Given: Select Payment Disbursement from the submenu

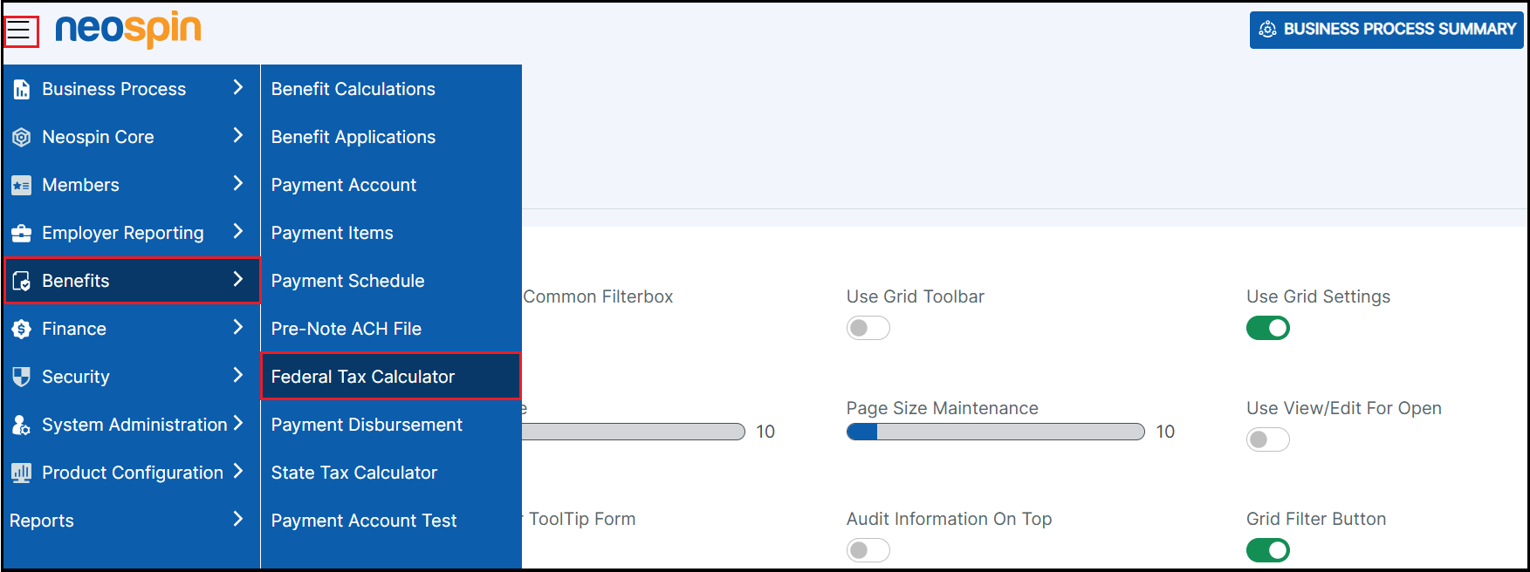Looking at the screenshot, I should coord(367,425).
